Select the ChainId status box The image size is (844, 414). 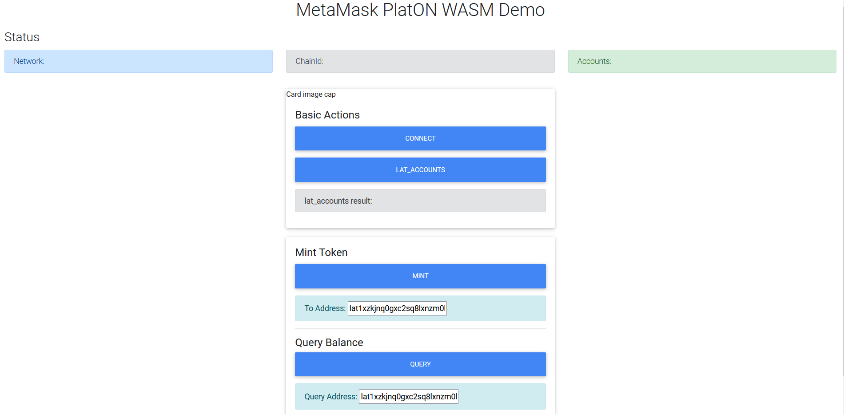pyautogui.click(x=420, y=61)
